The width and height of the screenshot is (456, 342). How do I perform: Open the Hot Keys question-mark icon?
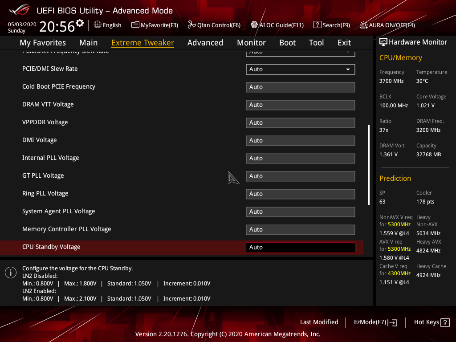click(x=445, y=322)
